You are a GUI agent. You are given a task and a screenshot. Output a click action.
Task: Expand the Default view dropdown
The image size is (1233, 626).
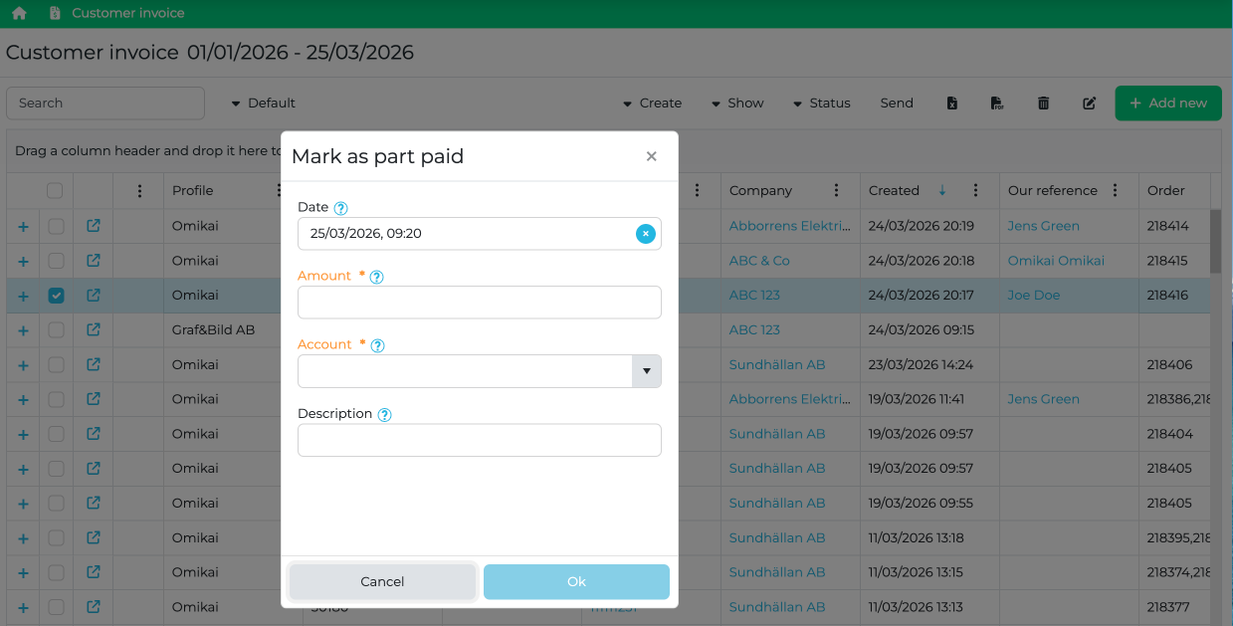coord(263,104)
